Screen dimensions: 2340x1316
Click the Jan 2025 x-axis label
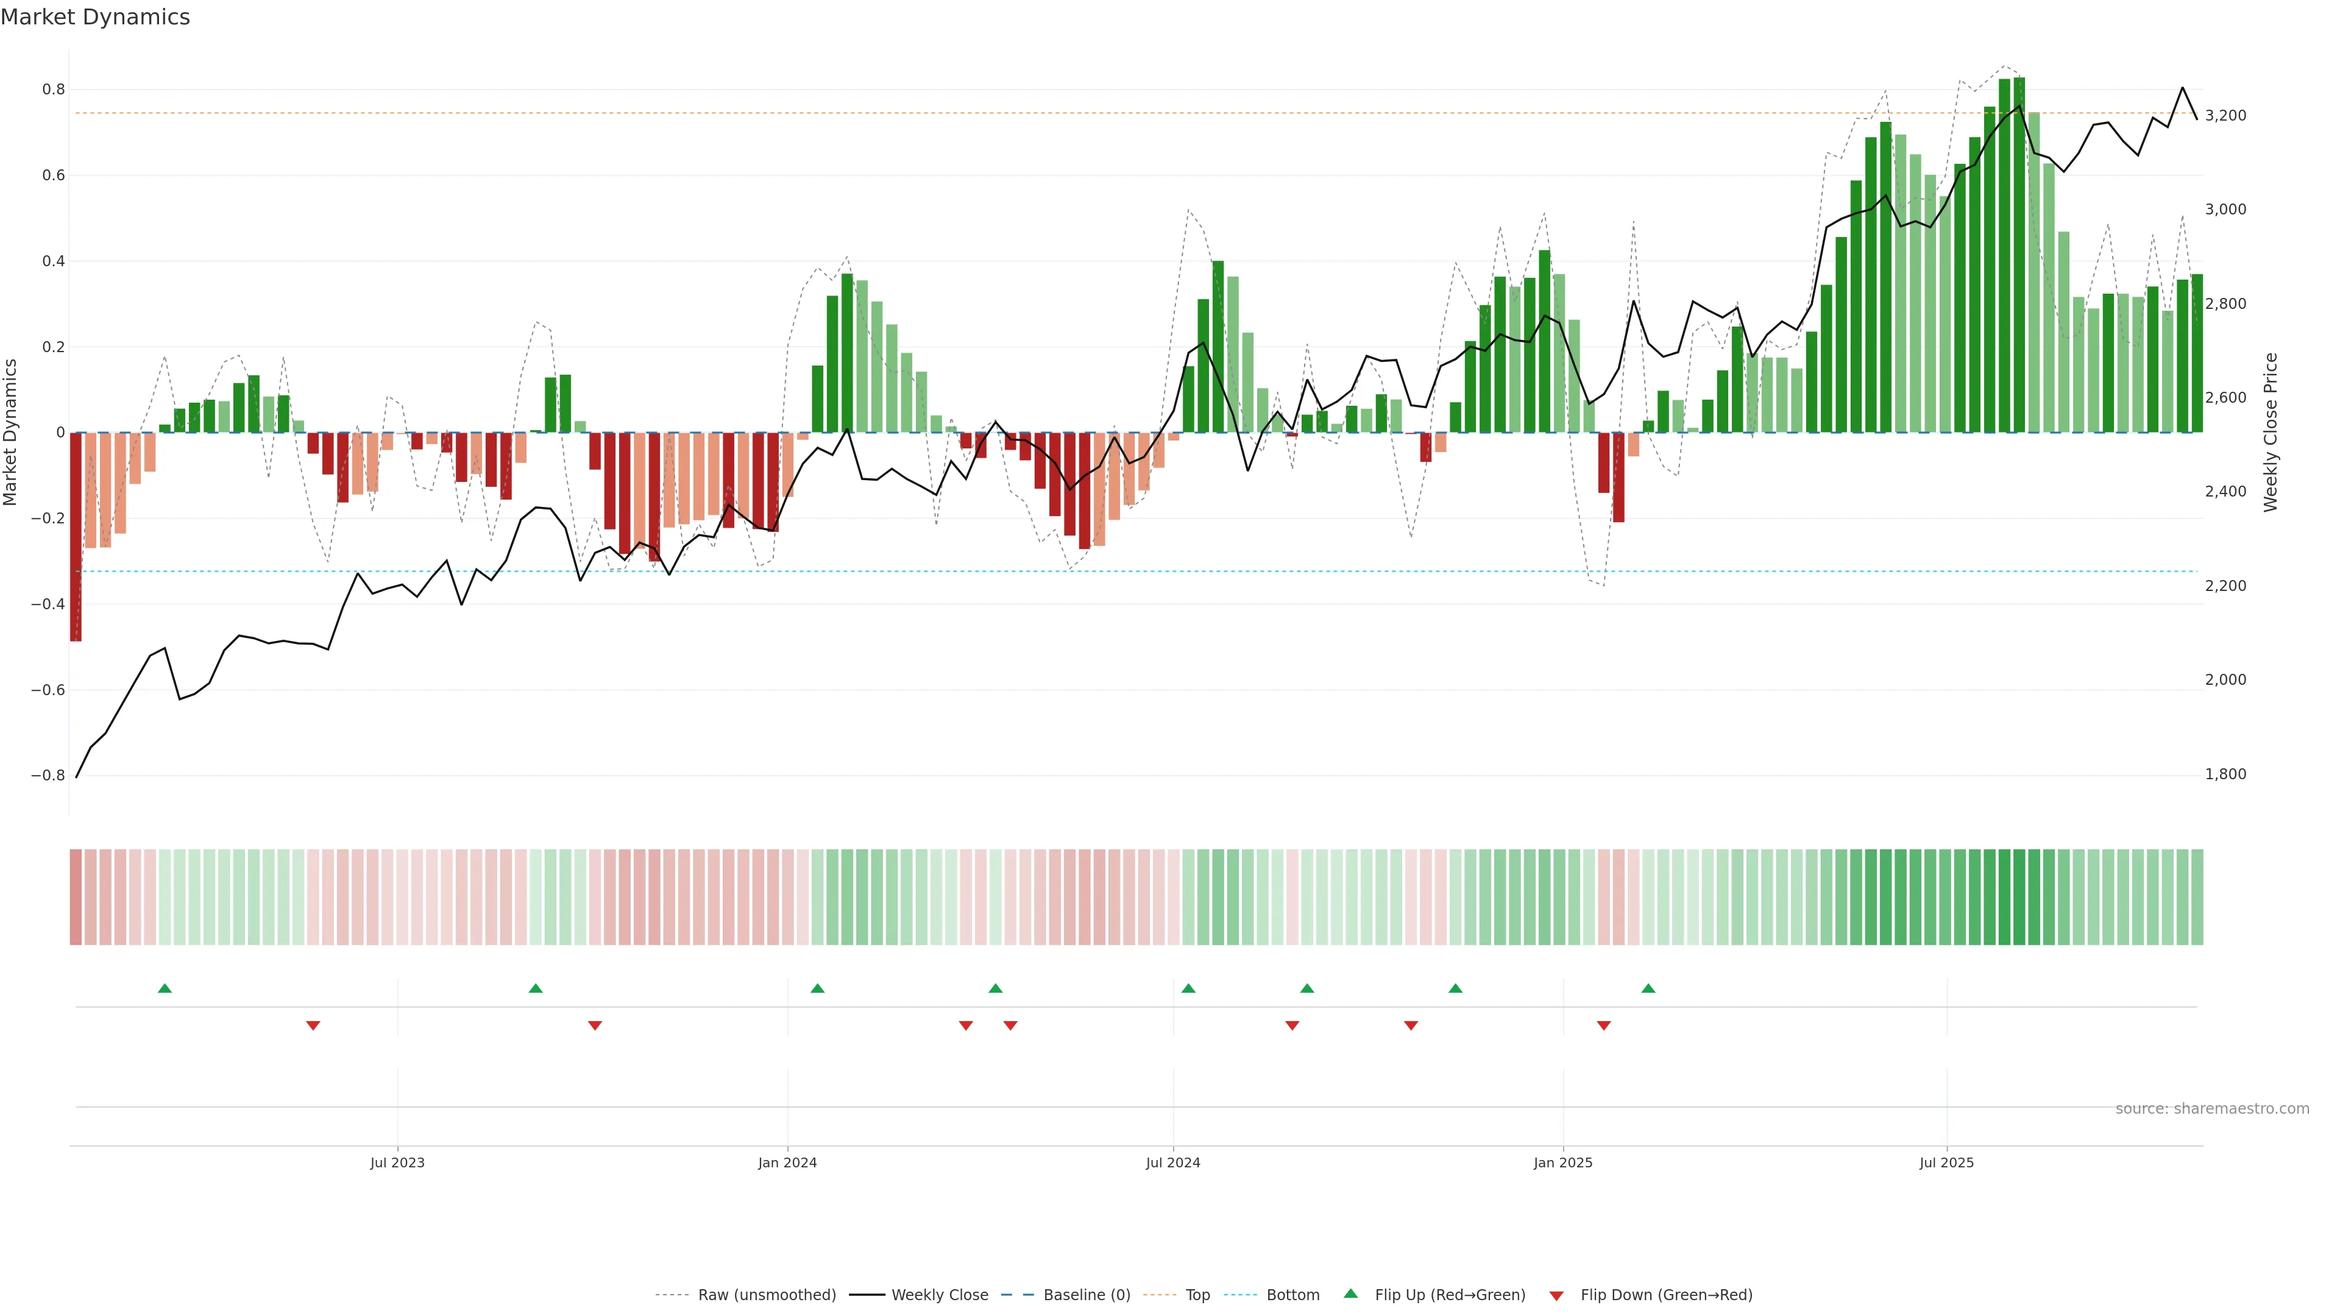click(1562, 1162)
